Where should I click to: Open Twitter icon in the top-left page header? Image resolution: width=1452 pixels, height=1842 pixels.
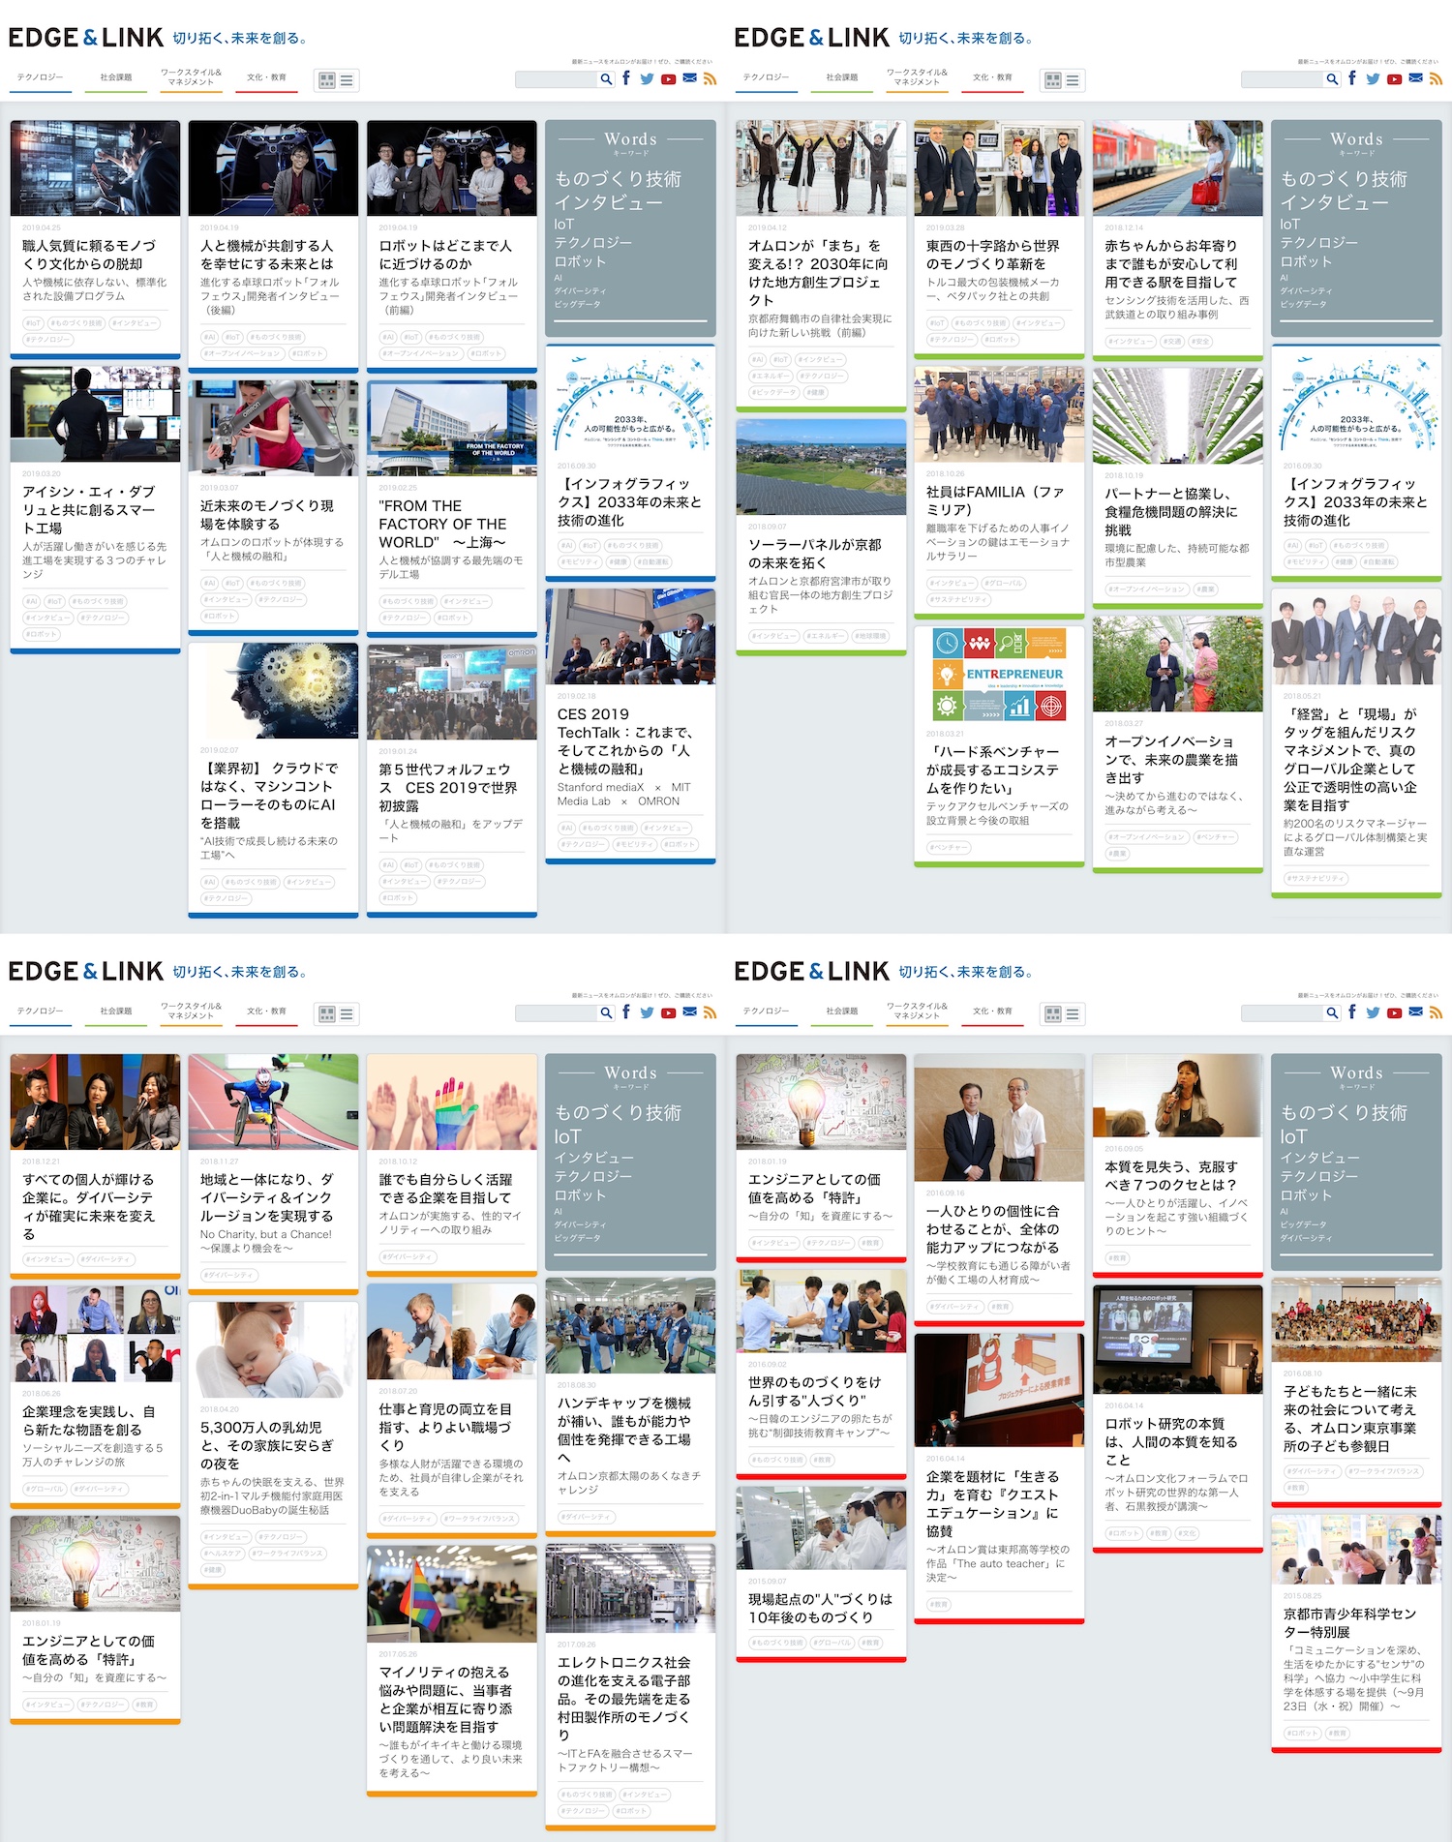click(x=648, y=79)
